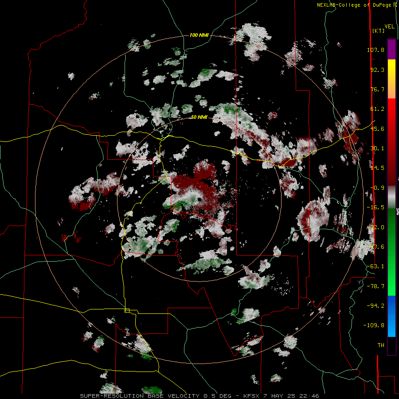Screen dimensions: 399x399
Task: Click the blue segment of color bar
Action: pos(391,316)
